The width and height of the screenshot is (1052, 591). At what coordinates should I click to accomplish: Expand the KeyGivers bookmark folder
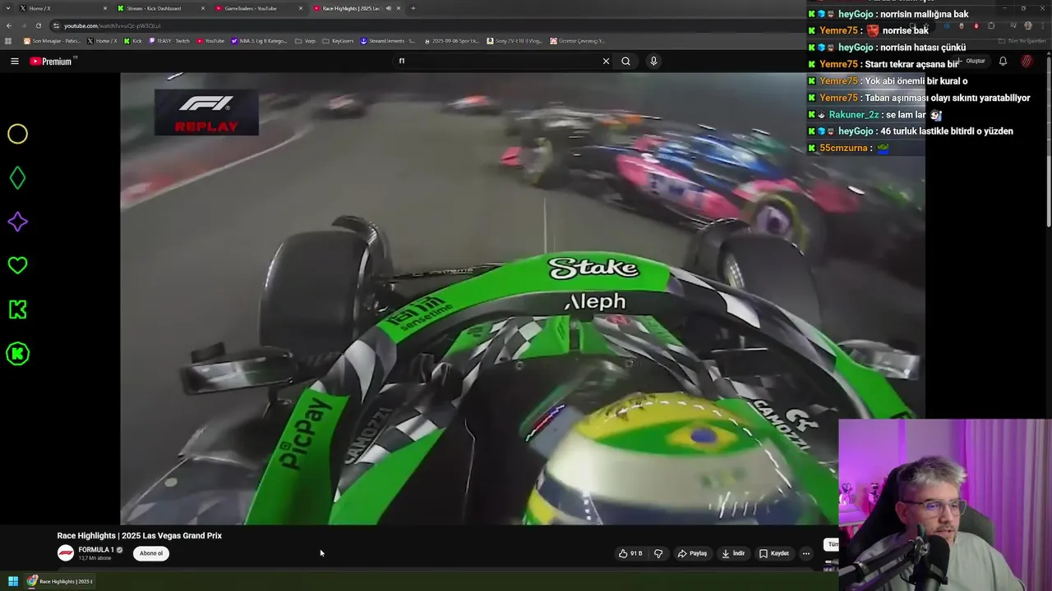click(x=338, y=40)
